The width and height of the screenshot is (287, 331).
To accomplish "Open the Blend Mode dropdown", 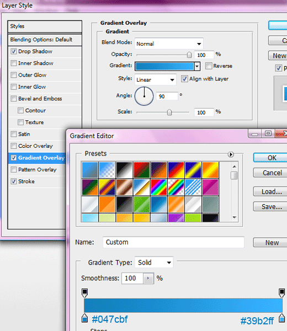I will point(169,44).
